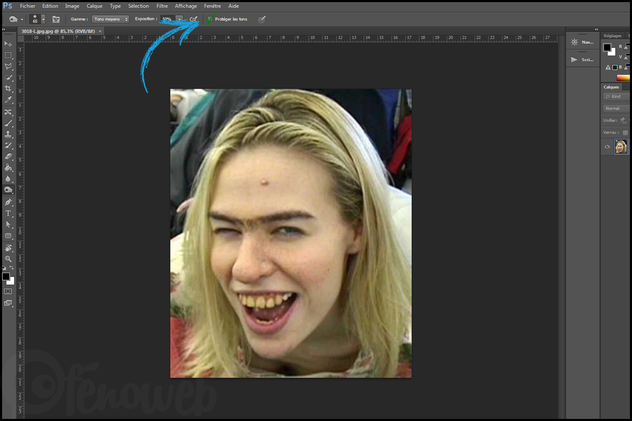
Task: Open the brush panel toggle icon
Action: [56, 19]
